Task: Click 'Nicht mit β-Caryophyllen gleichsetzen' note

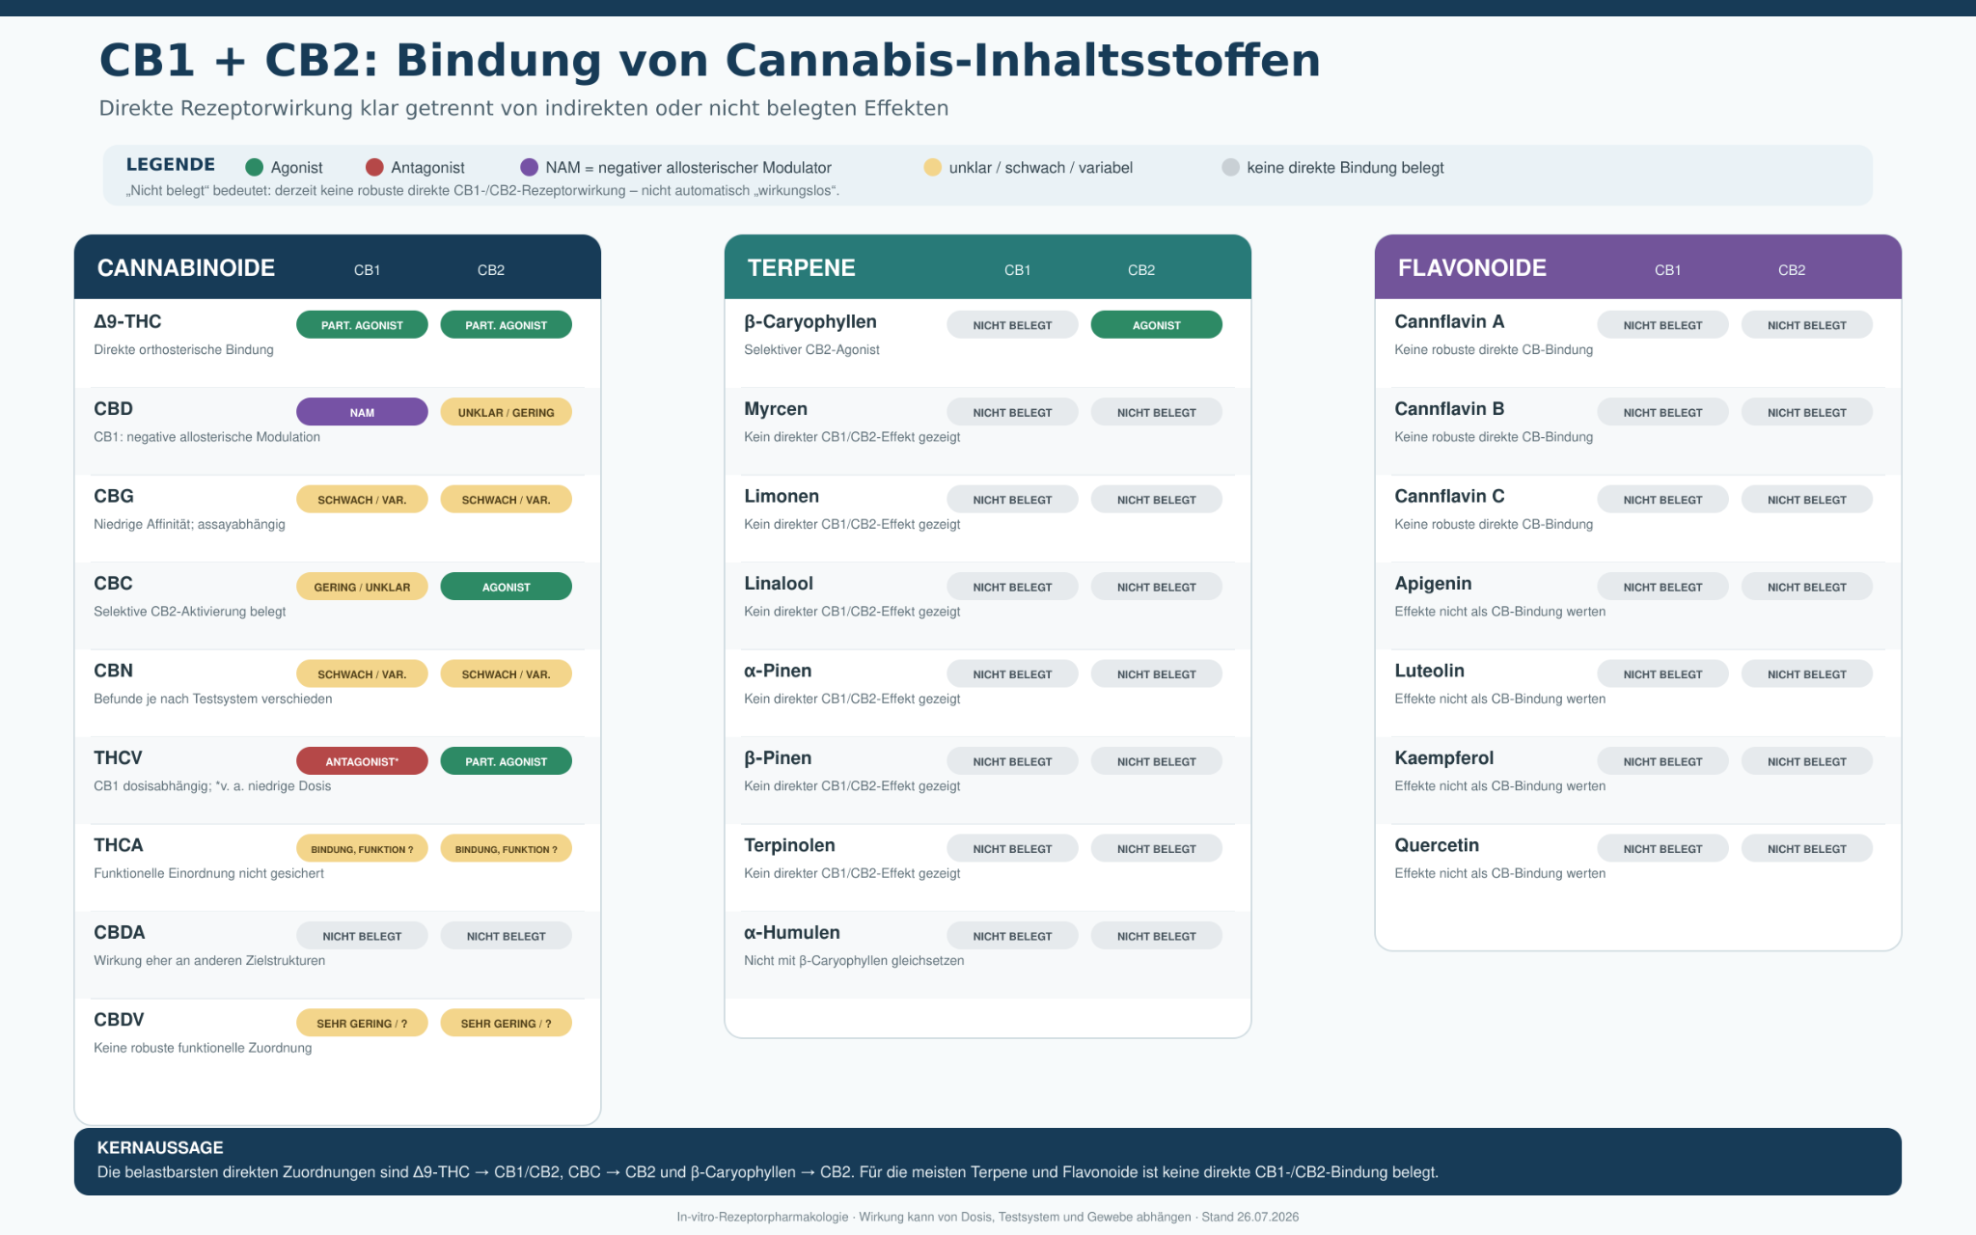Action: (x=854, y=961)
